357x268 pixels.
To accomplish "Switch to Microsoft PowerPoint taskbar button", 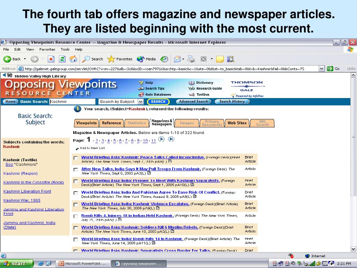I will pos(82,264).
